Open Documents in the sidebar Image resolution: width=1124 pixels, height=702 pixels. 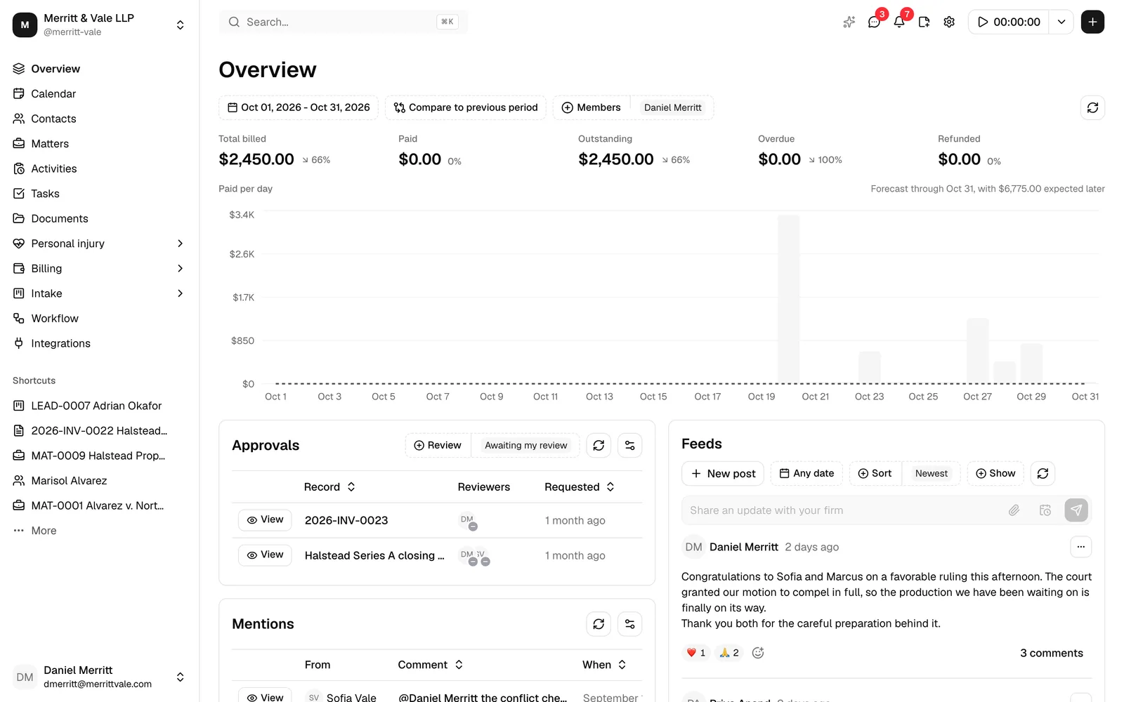point(98,218)
